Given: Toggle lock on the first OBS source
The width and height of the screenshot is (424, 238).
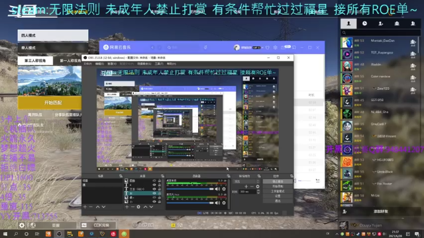Looking at the screenshot, I should pyautogui.click(x=160, y=180).
